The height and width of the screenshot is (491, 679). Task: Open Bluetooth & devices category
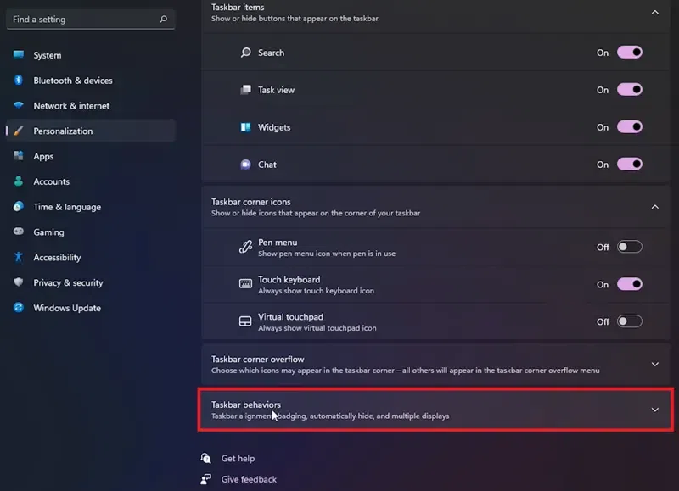[91, 81]
